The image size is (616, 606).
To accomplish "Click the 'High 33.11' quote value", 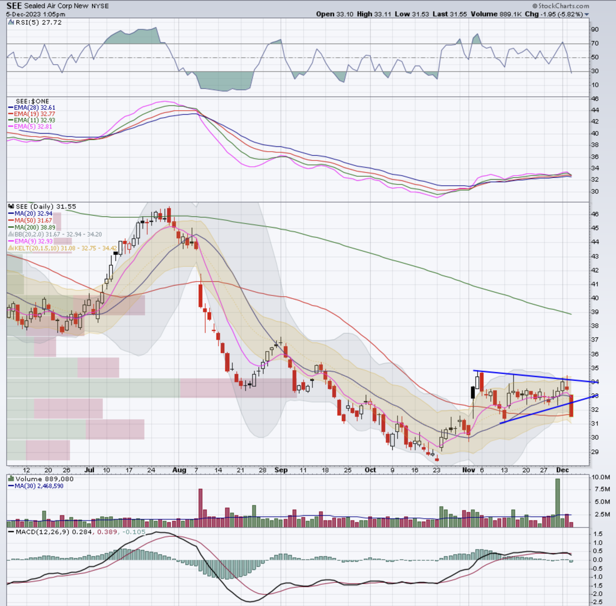I will click(x=374, y=14).
